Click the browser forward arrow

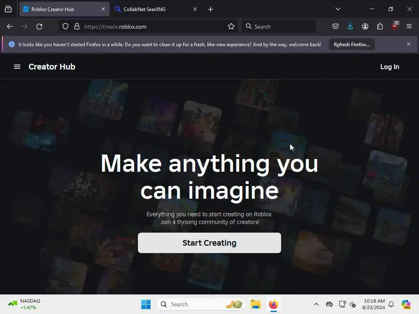(25, 27)
